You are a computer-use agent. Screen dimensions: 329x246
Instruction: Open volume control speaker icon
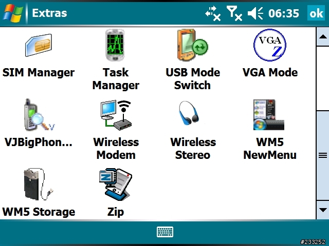255,13
